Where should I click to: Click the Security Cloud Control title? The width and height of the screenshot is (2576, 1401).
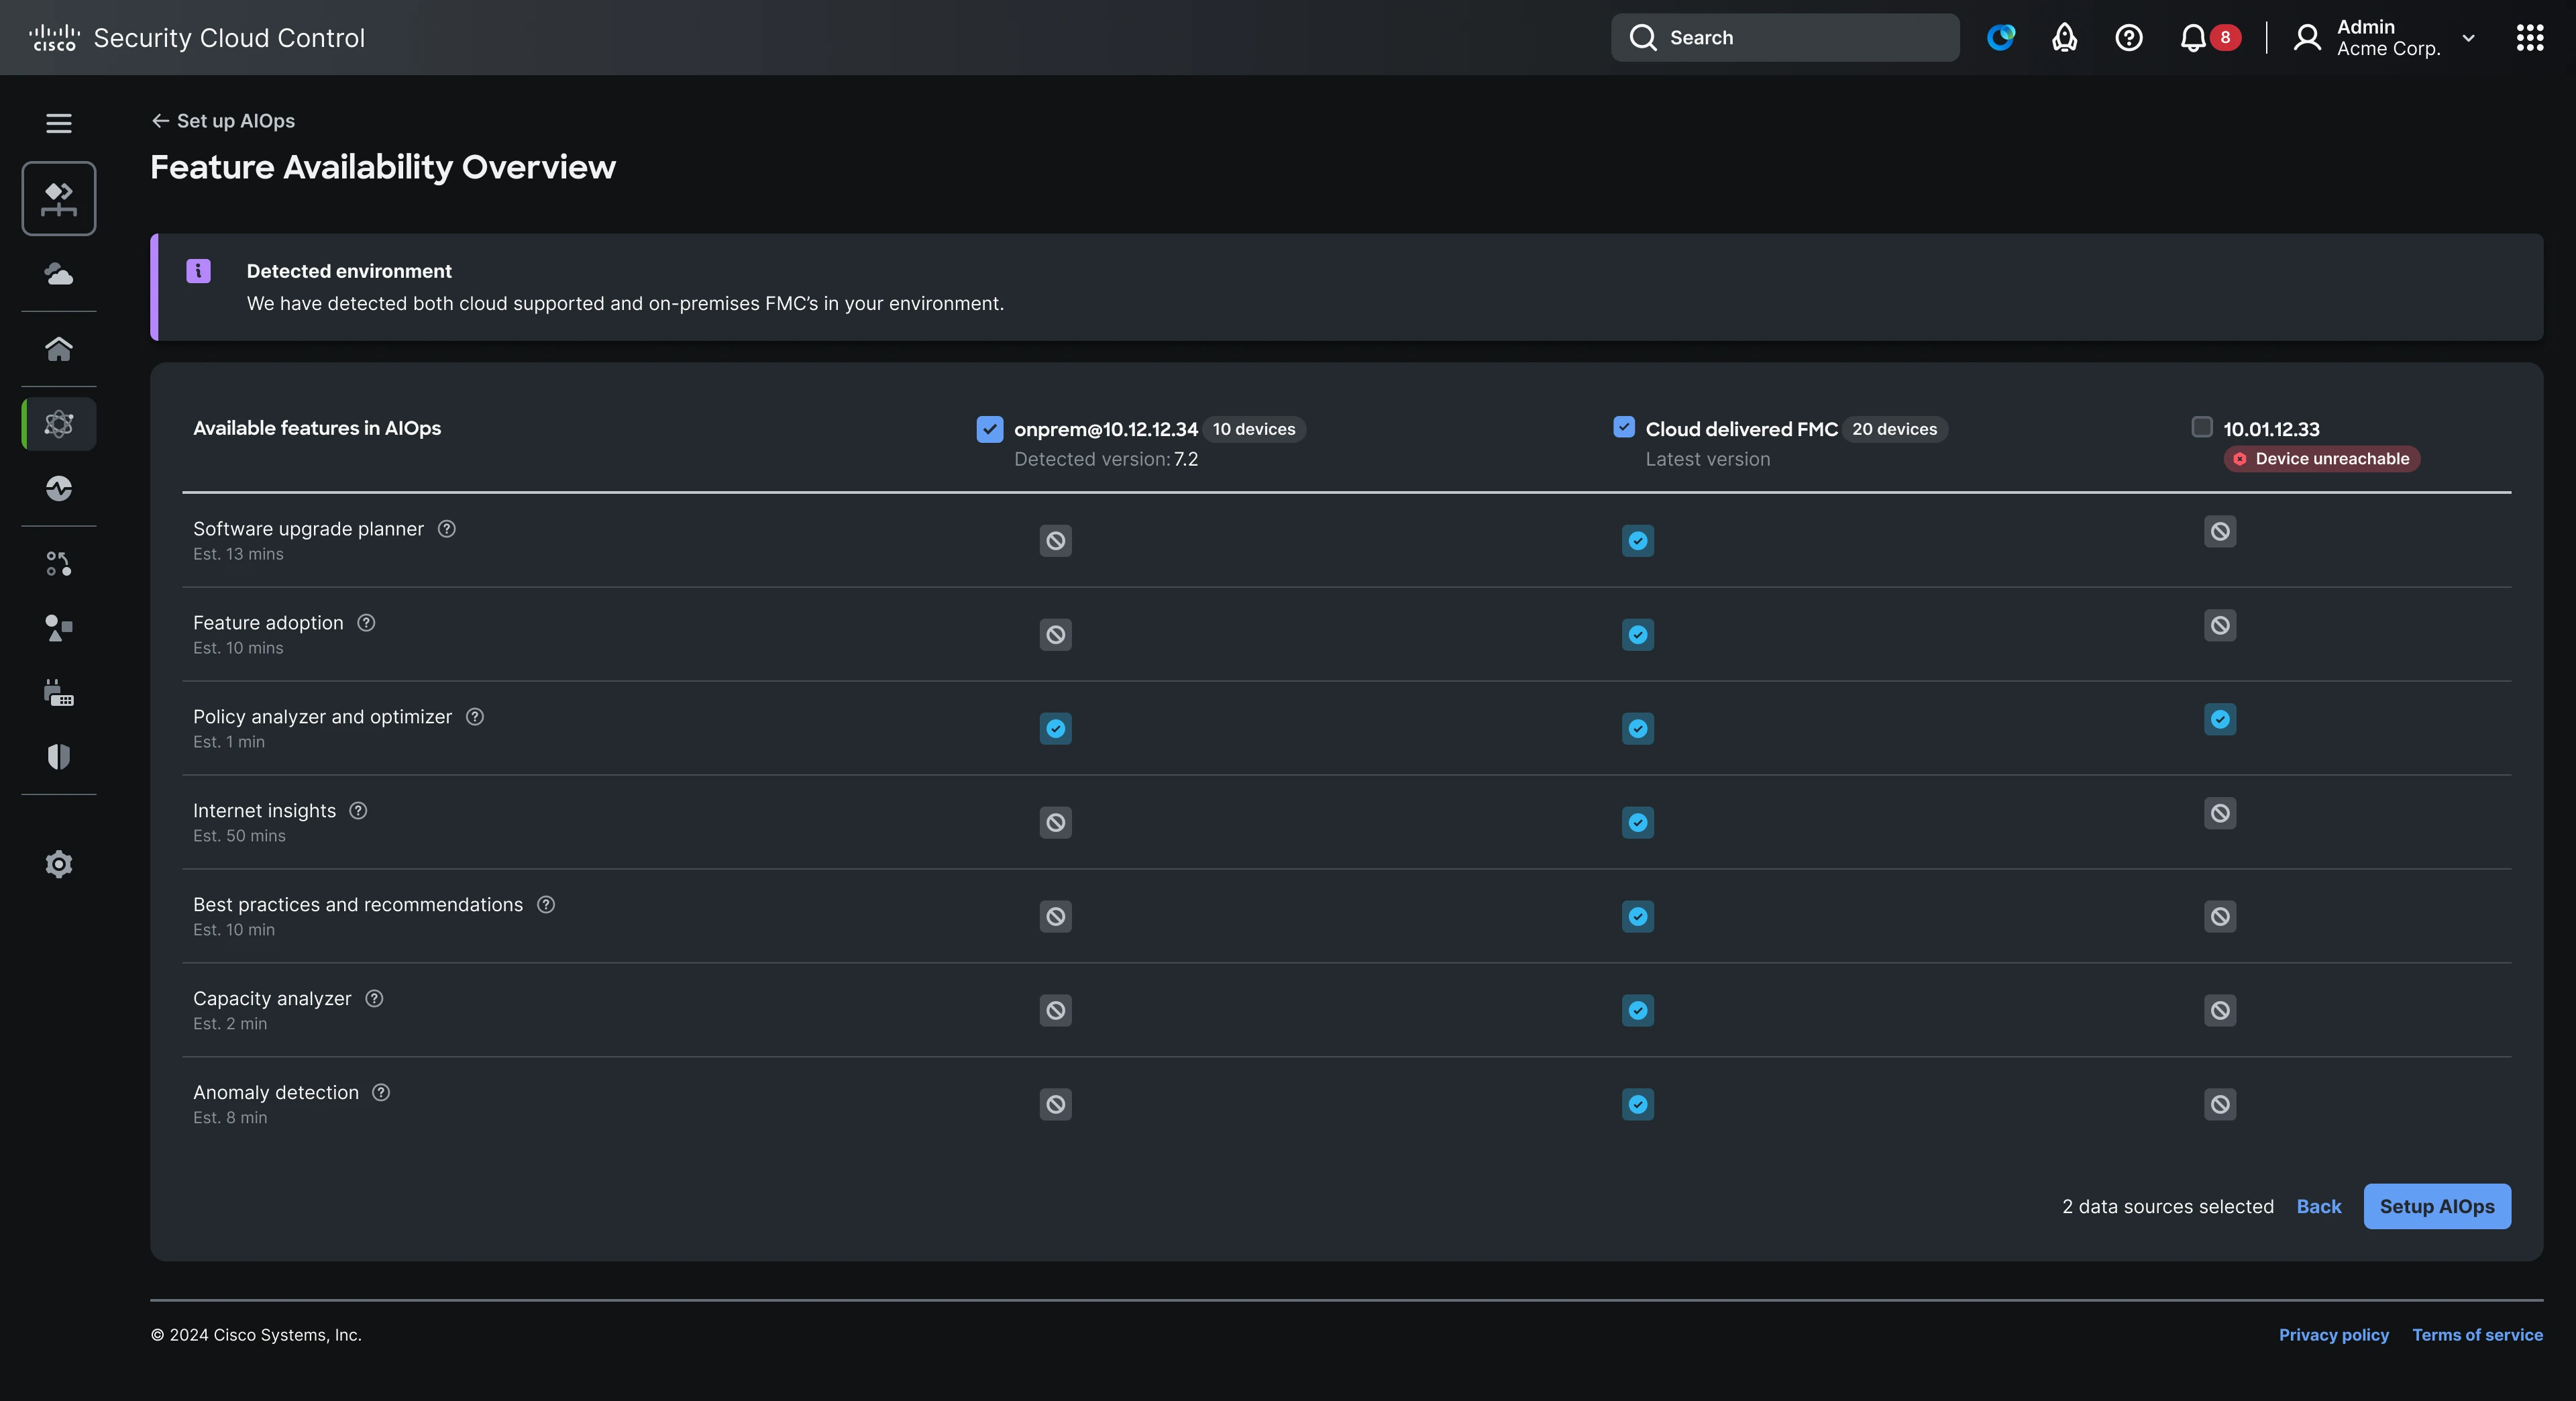pos(229,38)
